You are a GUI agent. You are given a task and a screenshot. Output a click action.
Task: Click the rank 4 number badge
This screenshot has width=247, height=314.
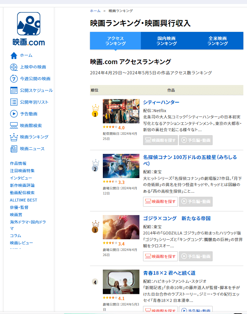coord(95,282)
